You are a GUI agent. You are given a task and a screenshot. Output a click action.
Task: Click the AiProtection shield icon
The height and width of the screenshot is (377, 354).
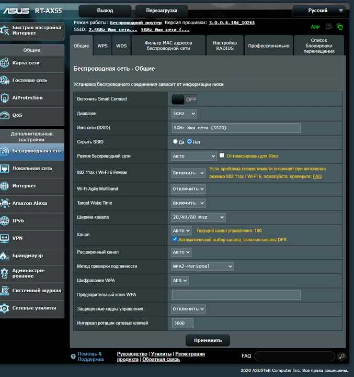[x=4, y=98]
